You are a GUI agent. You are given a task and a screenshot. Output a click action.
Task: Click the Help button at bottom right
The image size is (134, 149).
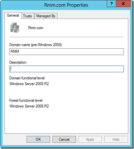(116, 139)
